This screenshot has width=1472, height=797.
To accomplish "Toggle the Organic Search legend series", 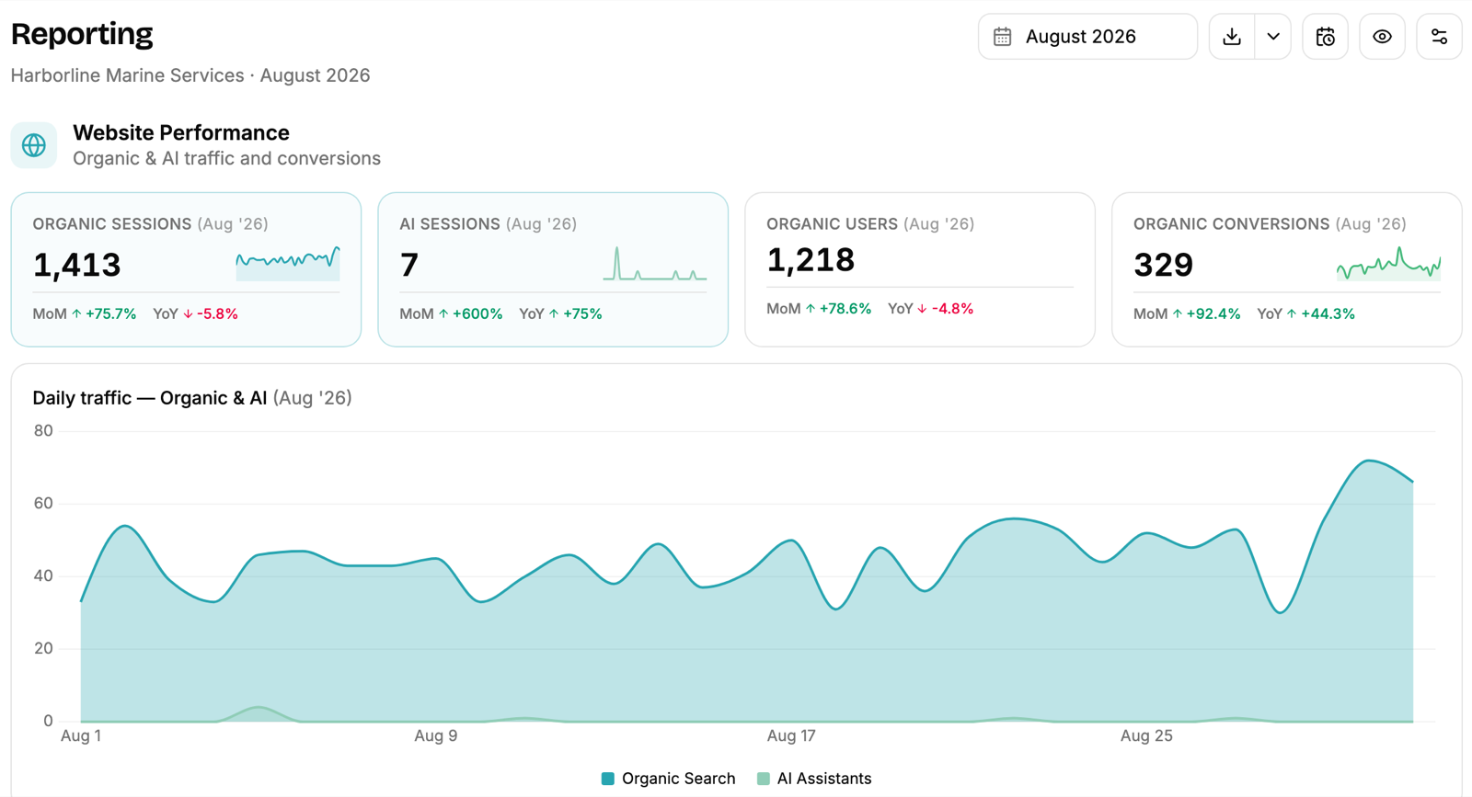I will click(x=669, y=779).
